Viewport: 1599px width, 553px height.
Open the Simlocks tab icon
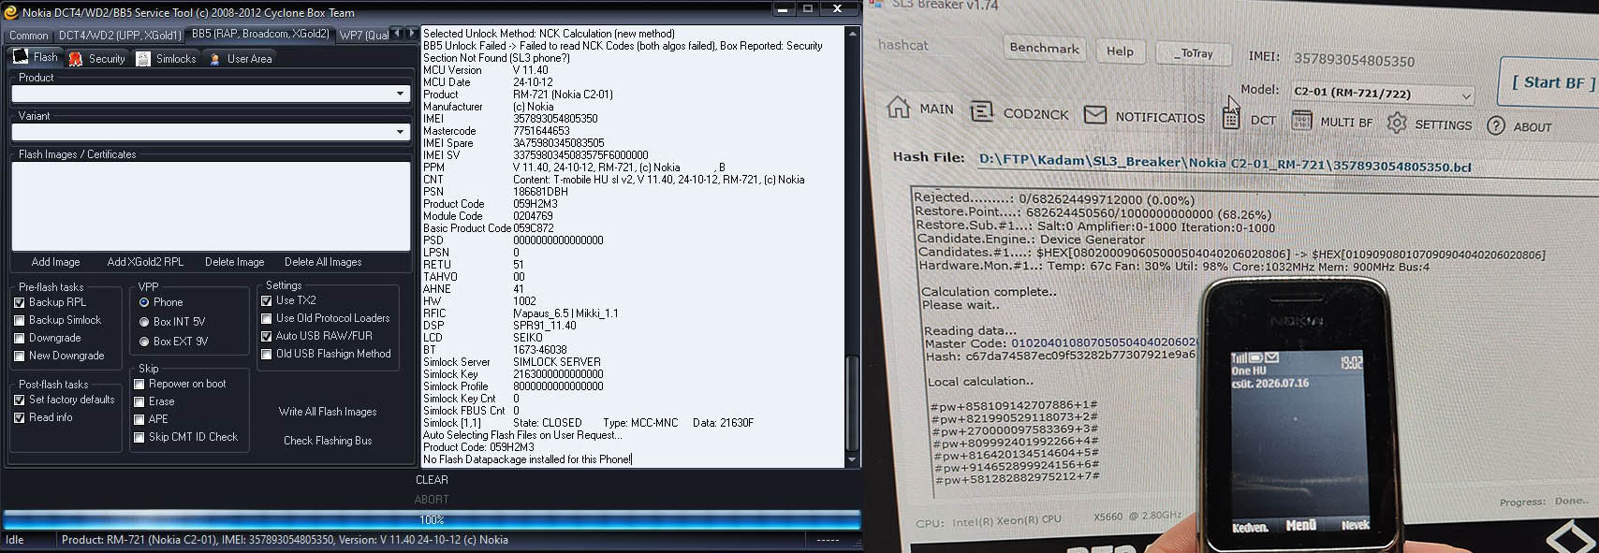pos(143,59)
